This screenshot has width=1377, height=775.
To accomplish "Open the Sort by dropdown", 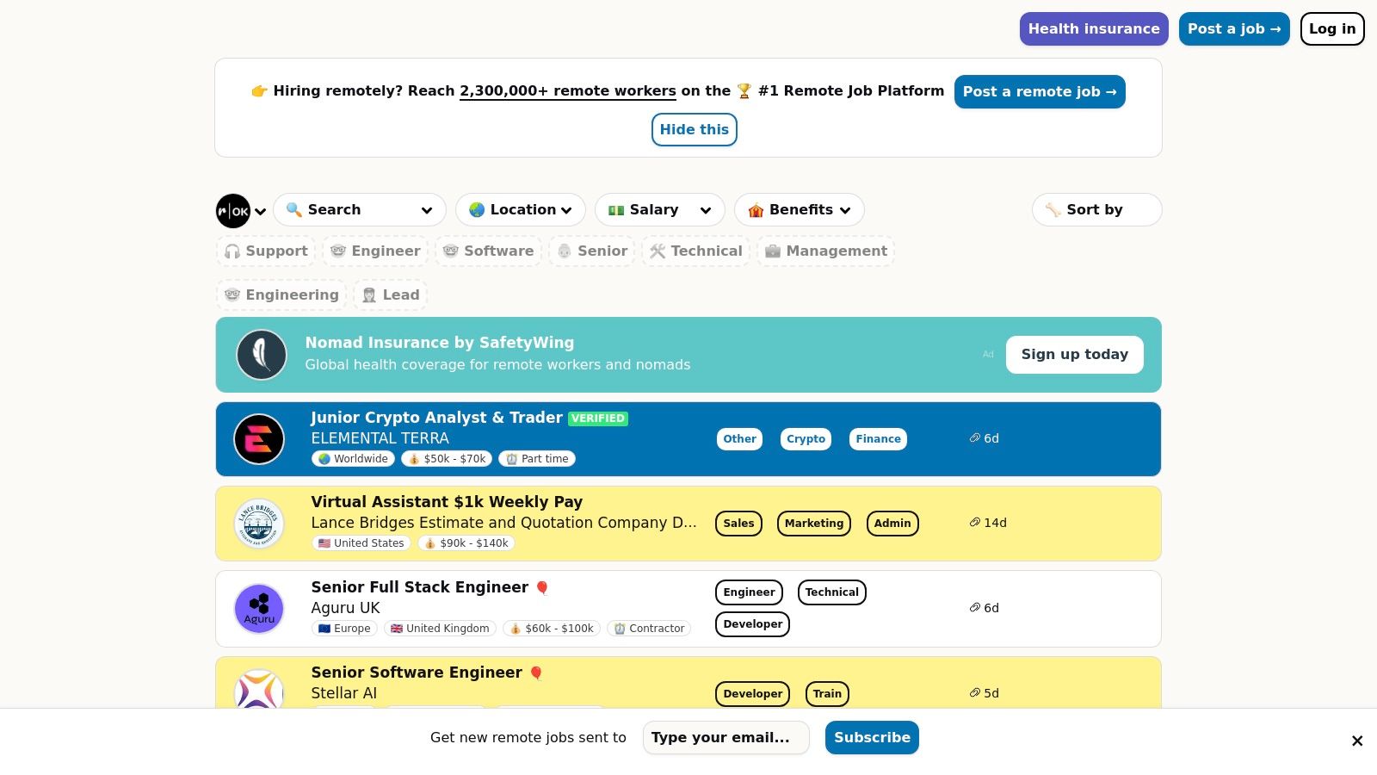I will 1097,210.
